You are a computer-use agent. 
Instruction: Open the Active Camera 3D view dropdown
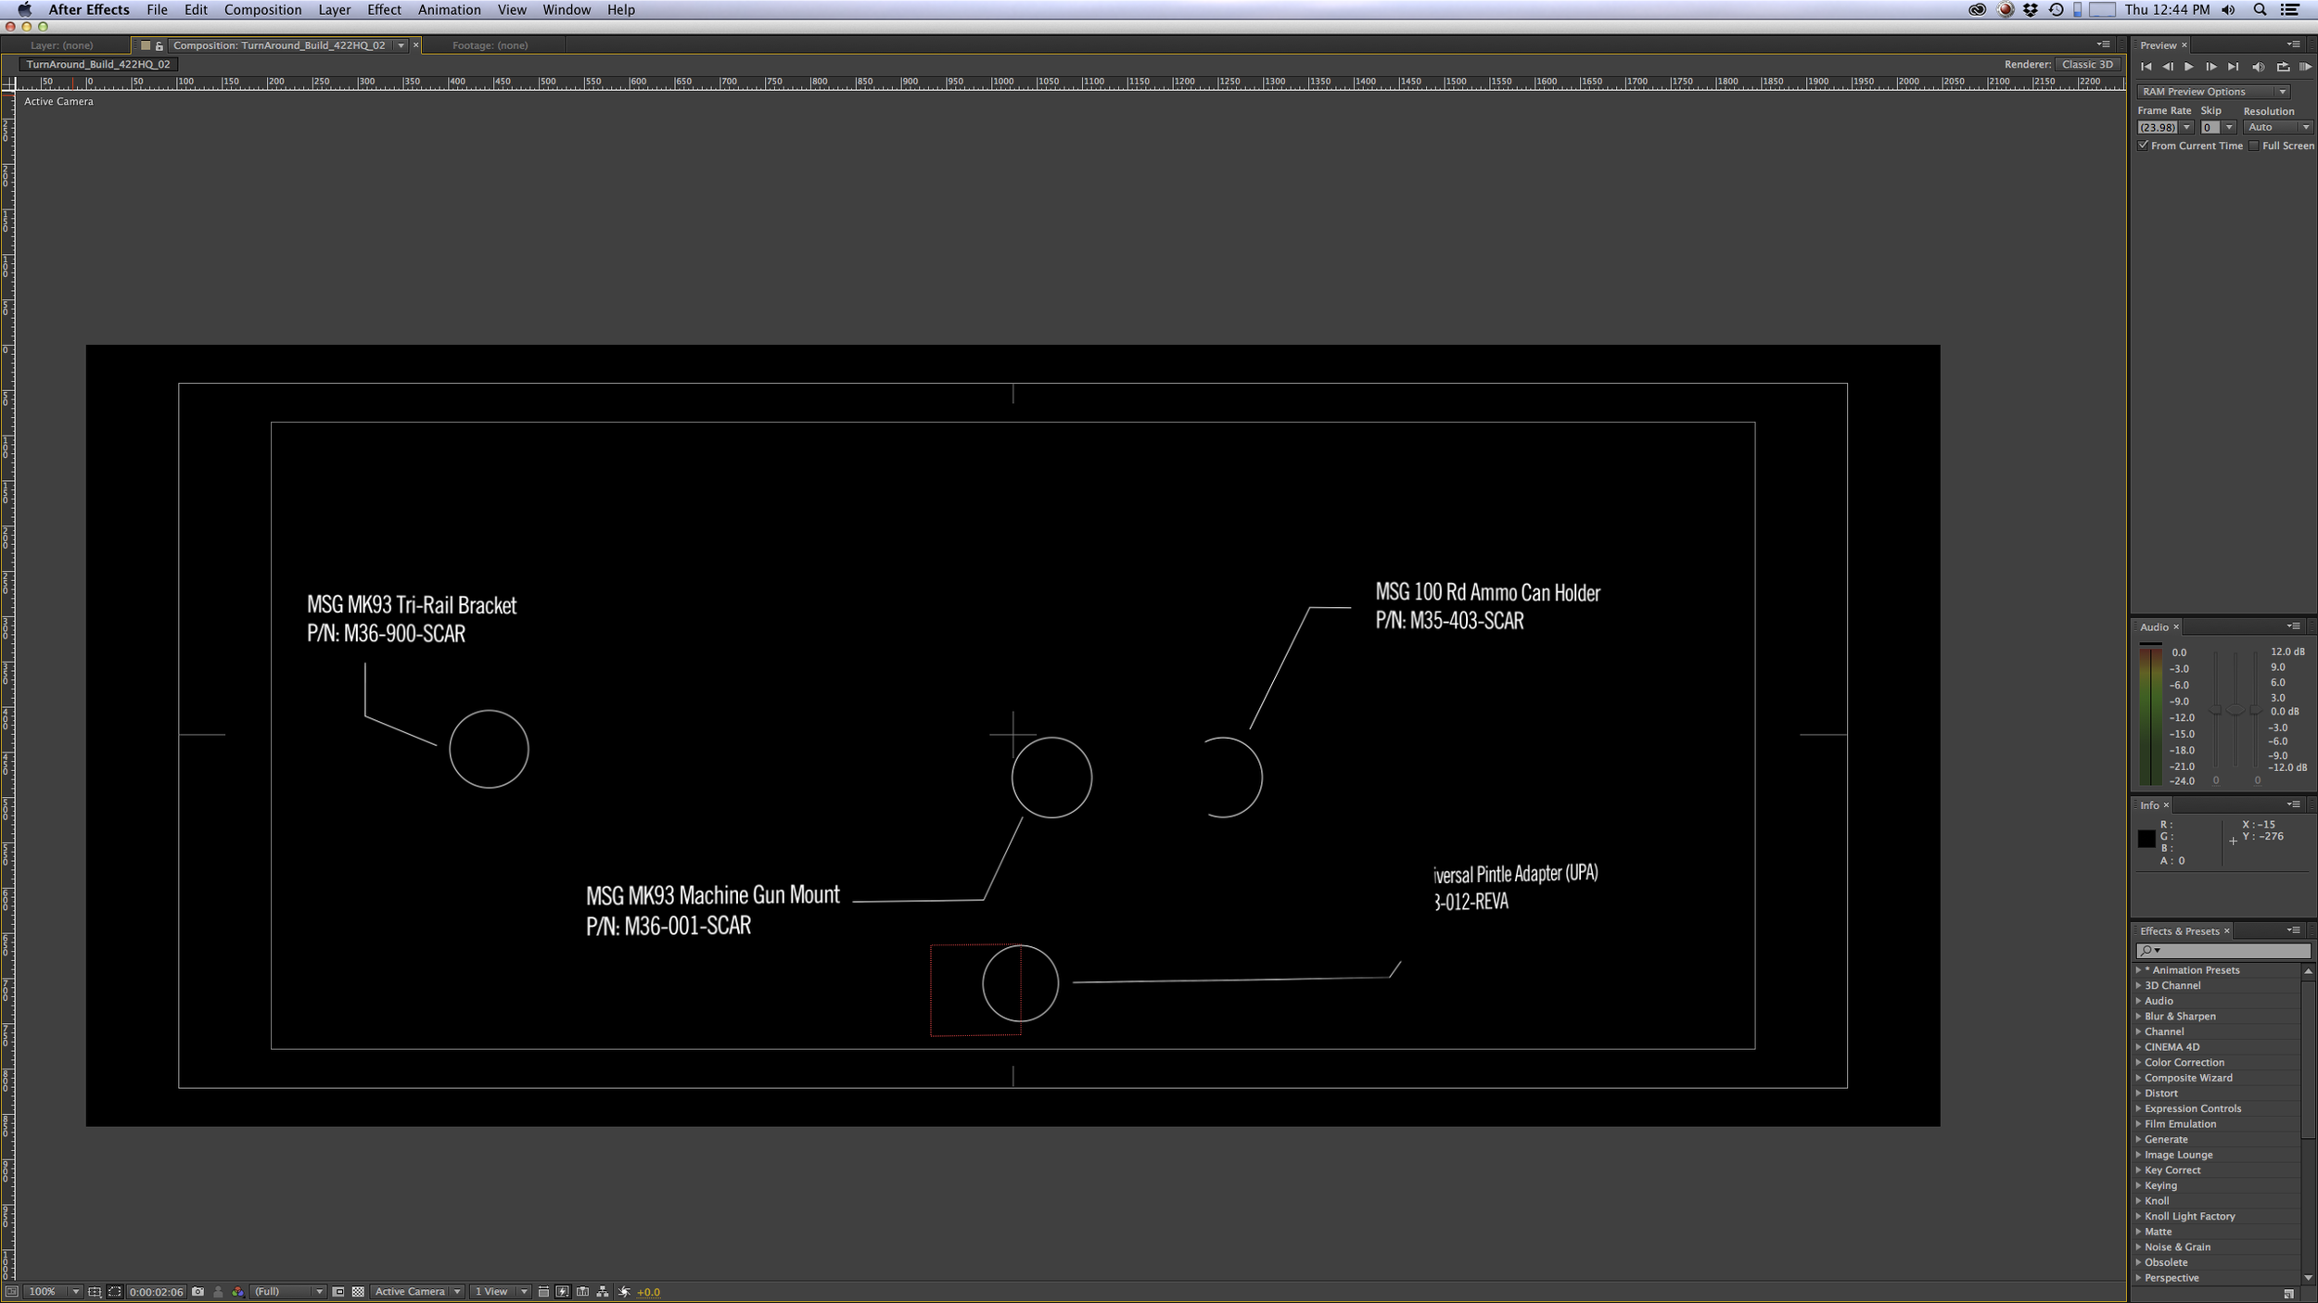(417, 1292)
